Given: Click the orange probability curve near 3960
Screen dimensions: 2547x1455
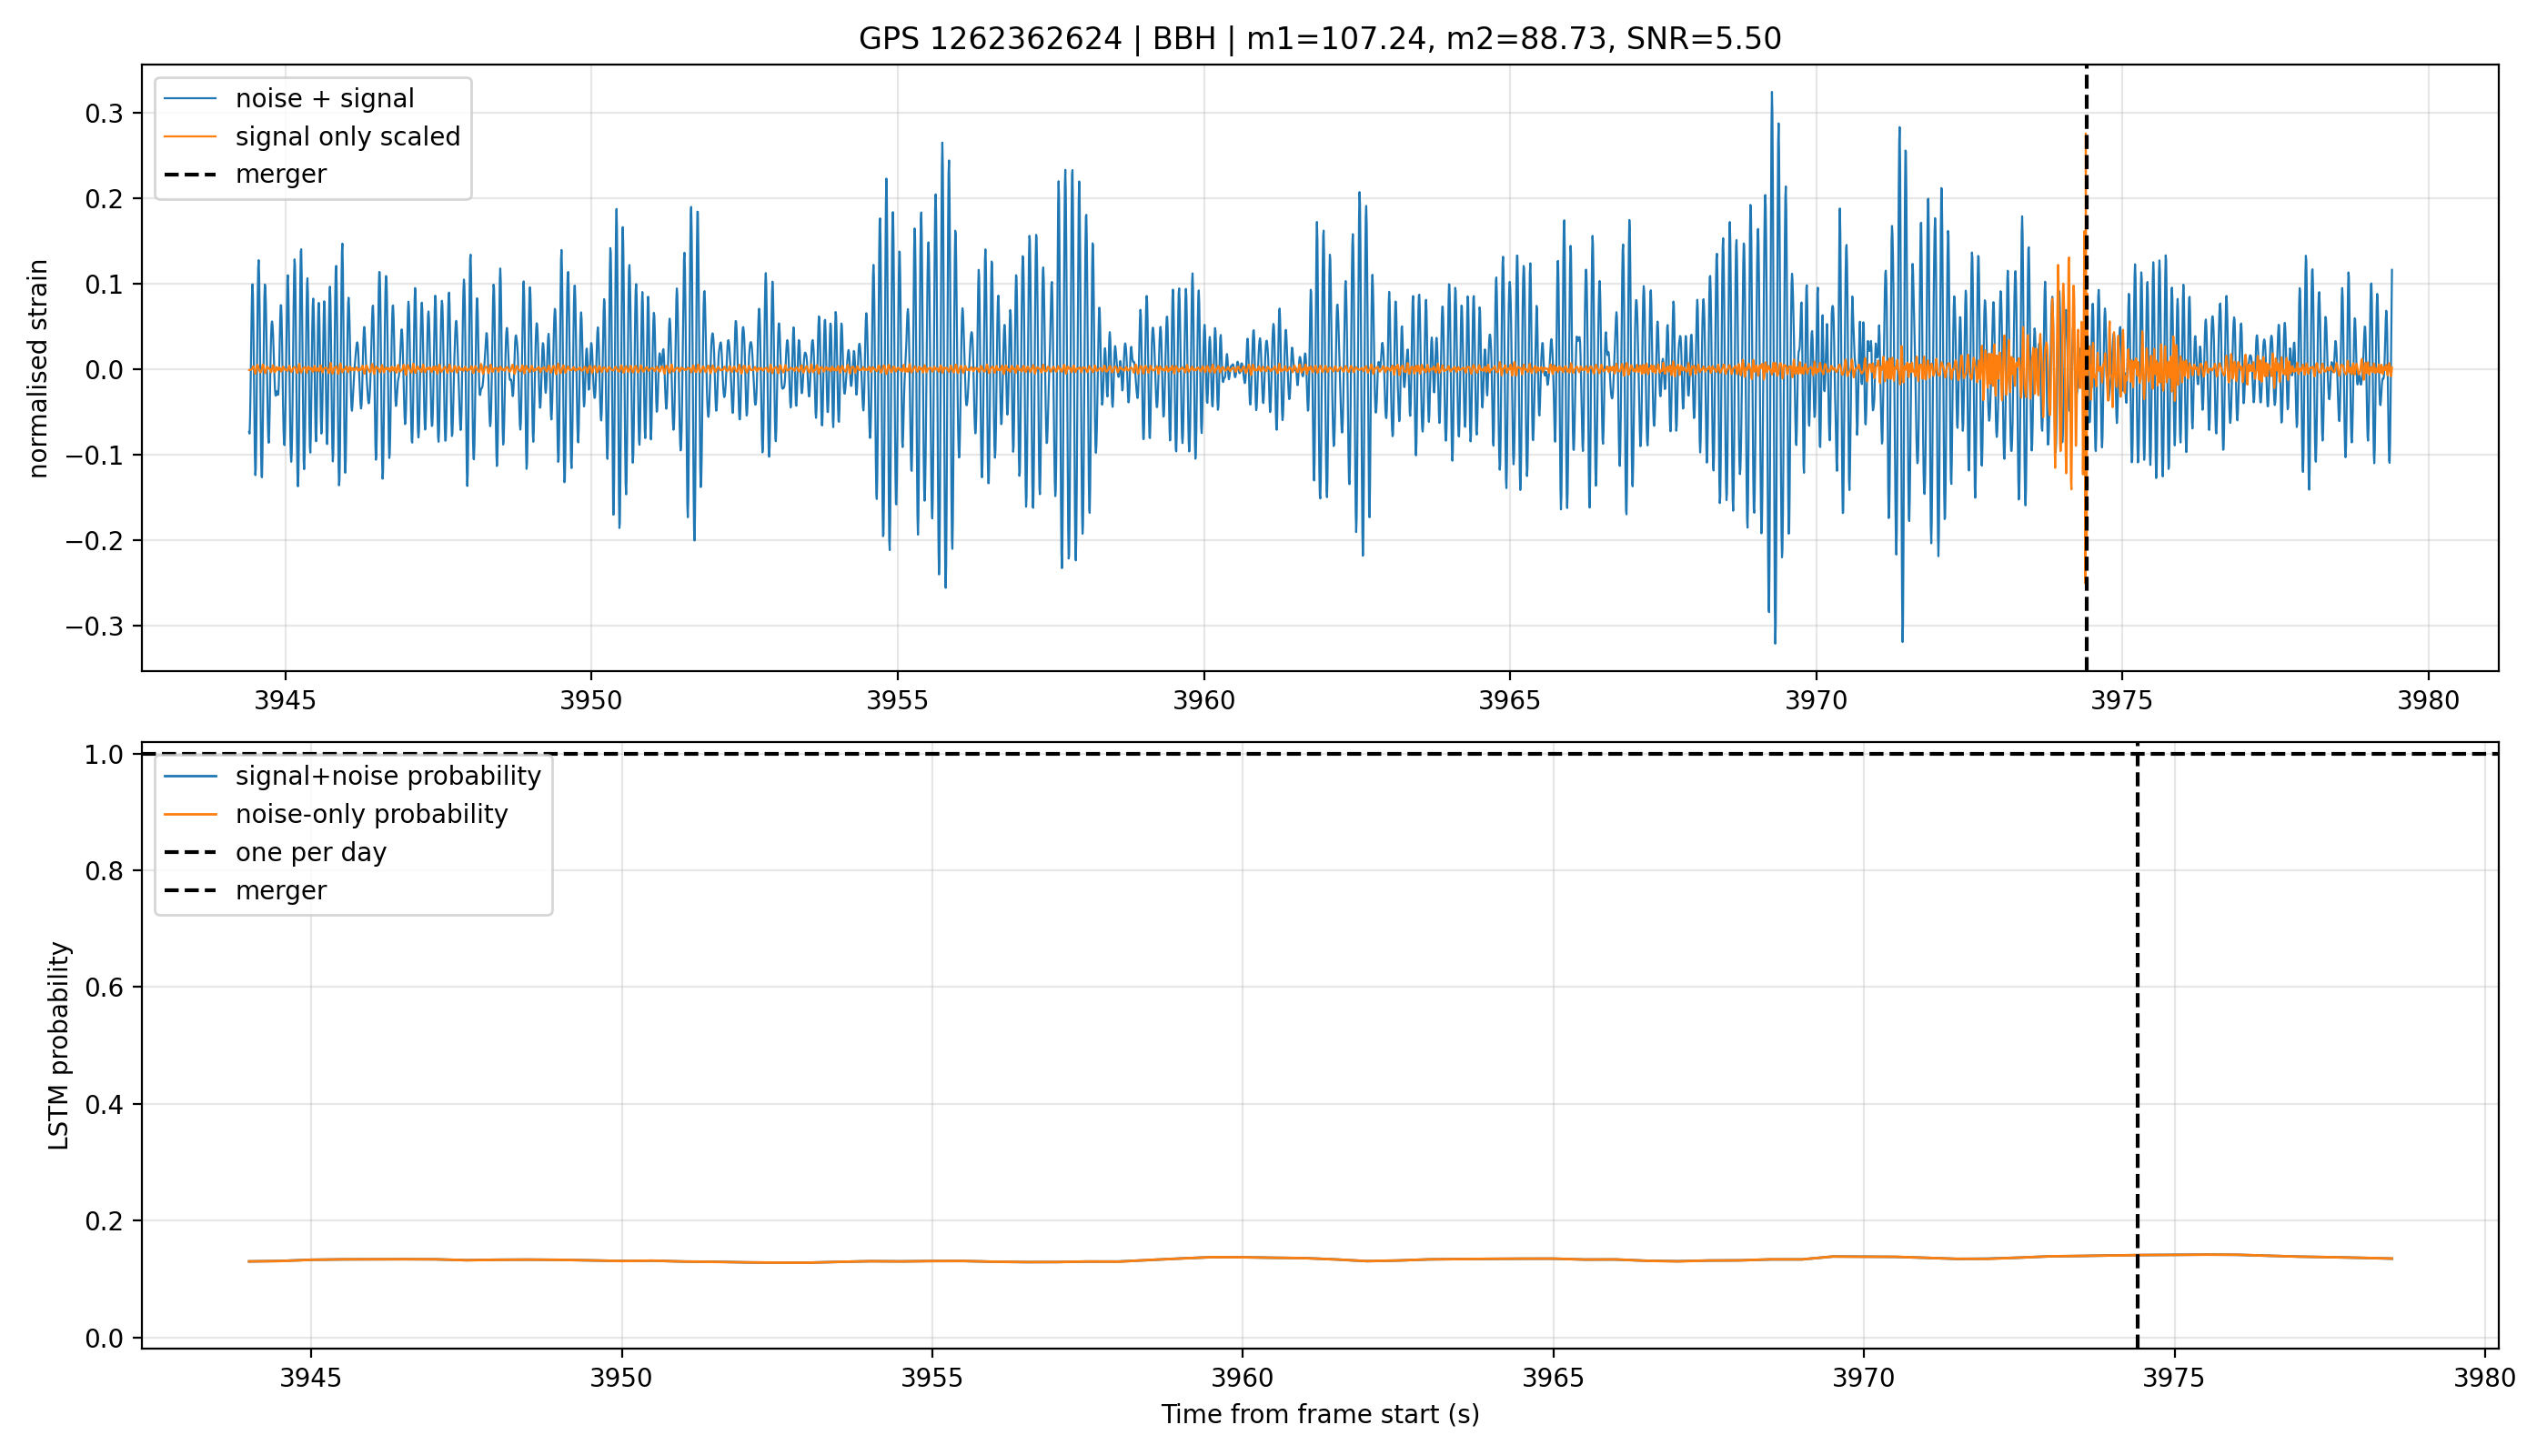Looking at the screenshot, I should 1243,1257.
